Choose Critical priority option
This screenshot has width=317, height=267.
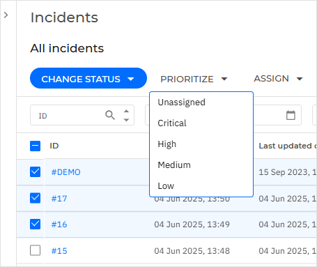tap(201, 123)
